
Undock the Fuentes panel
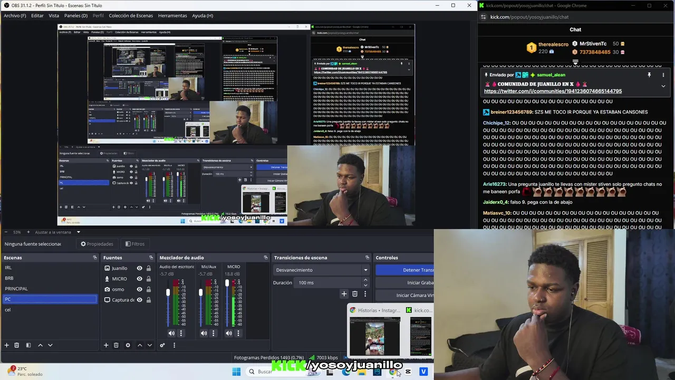click(x=151, y=258)
